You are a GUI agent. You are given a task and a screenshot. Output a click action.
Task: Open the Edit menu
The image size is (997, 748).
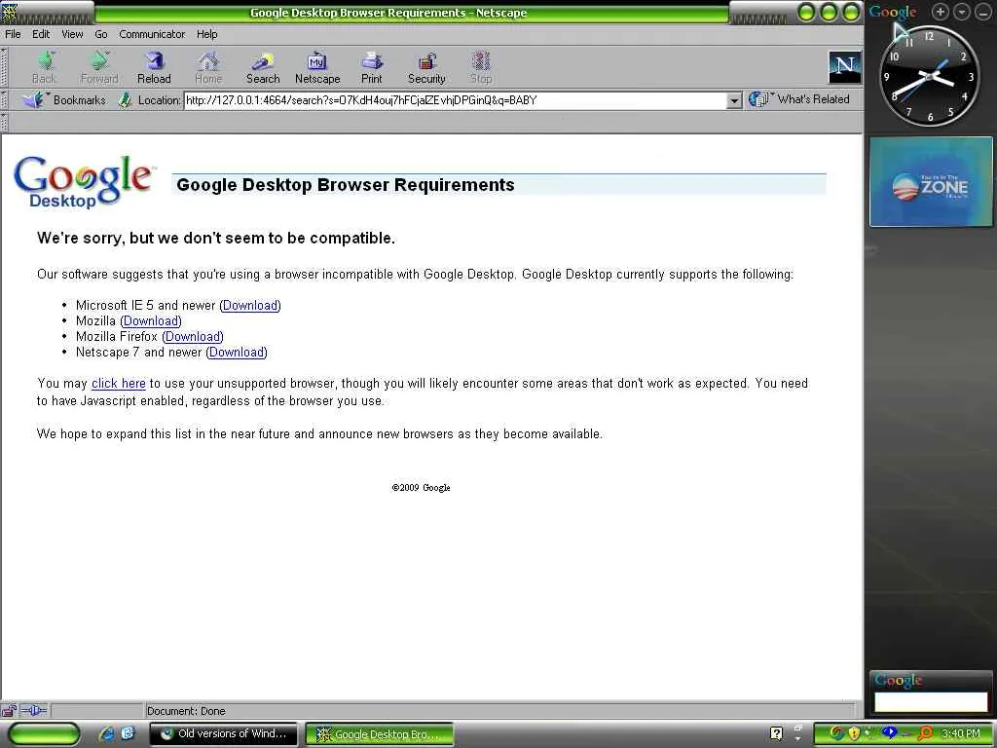click(41, 34)
